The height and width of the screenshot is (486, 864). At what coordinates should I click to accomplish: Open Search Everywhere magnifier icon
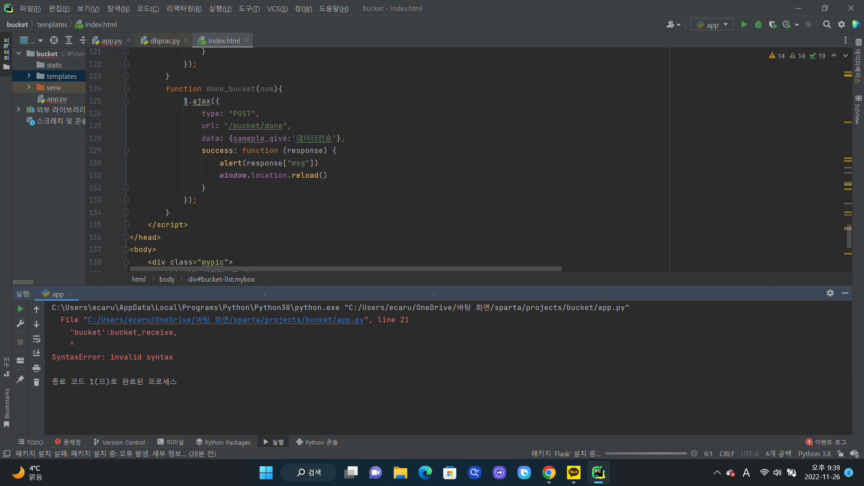827,25
